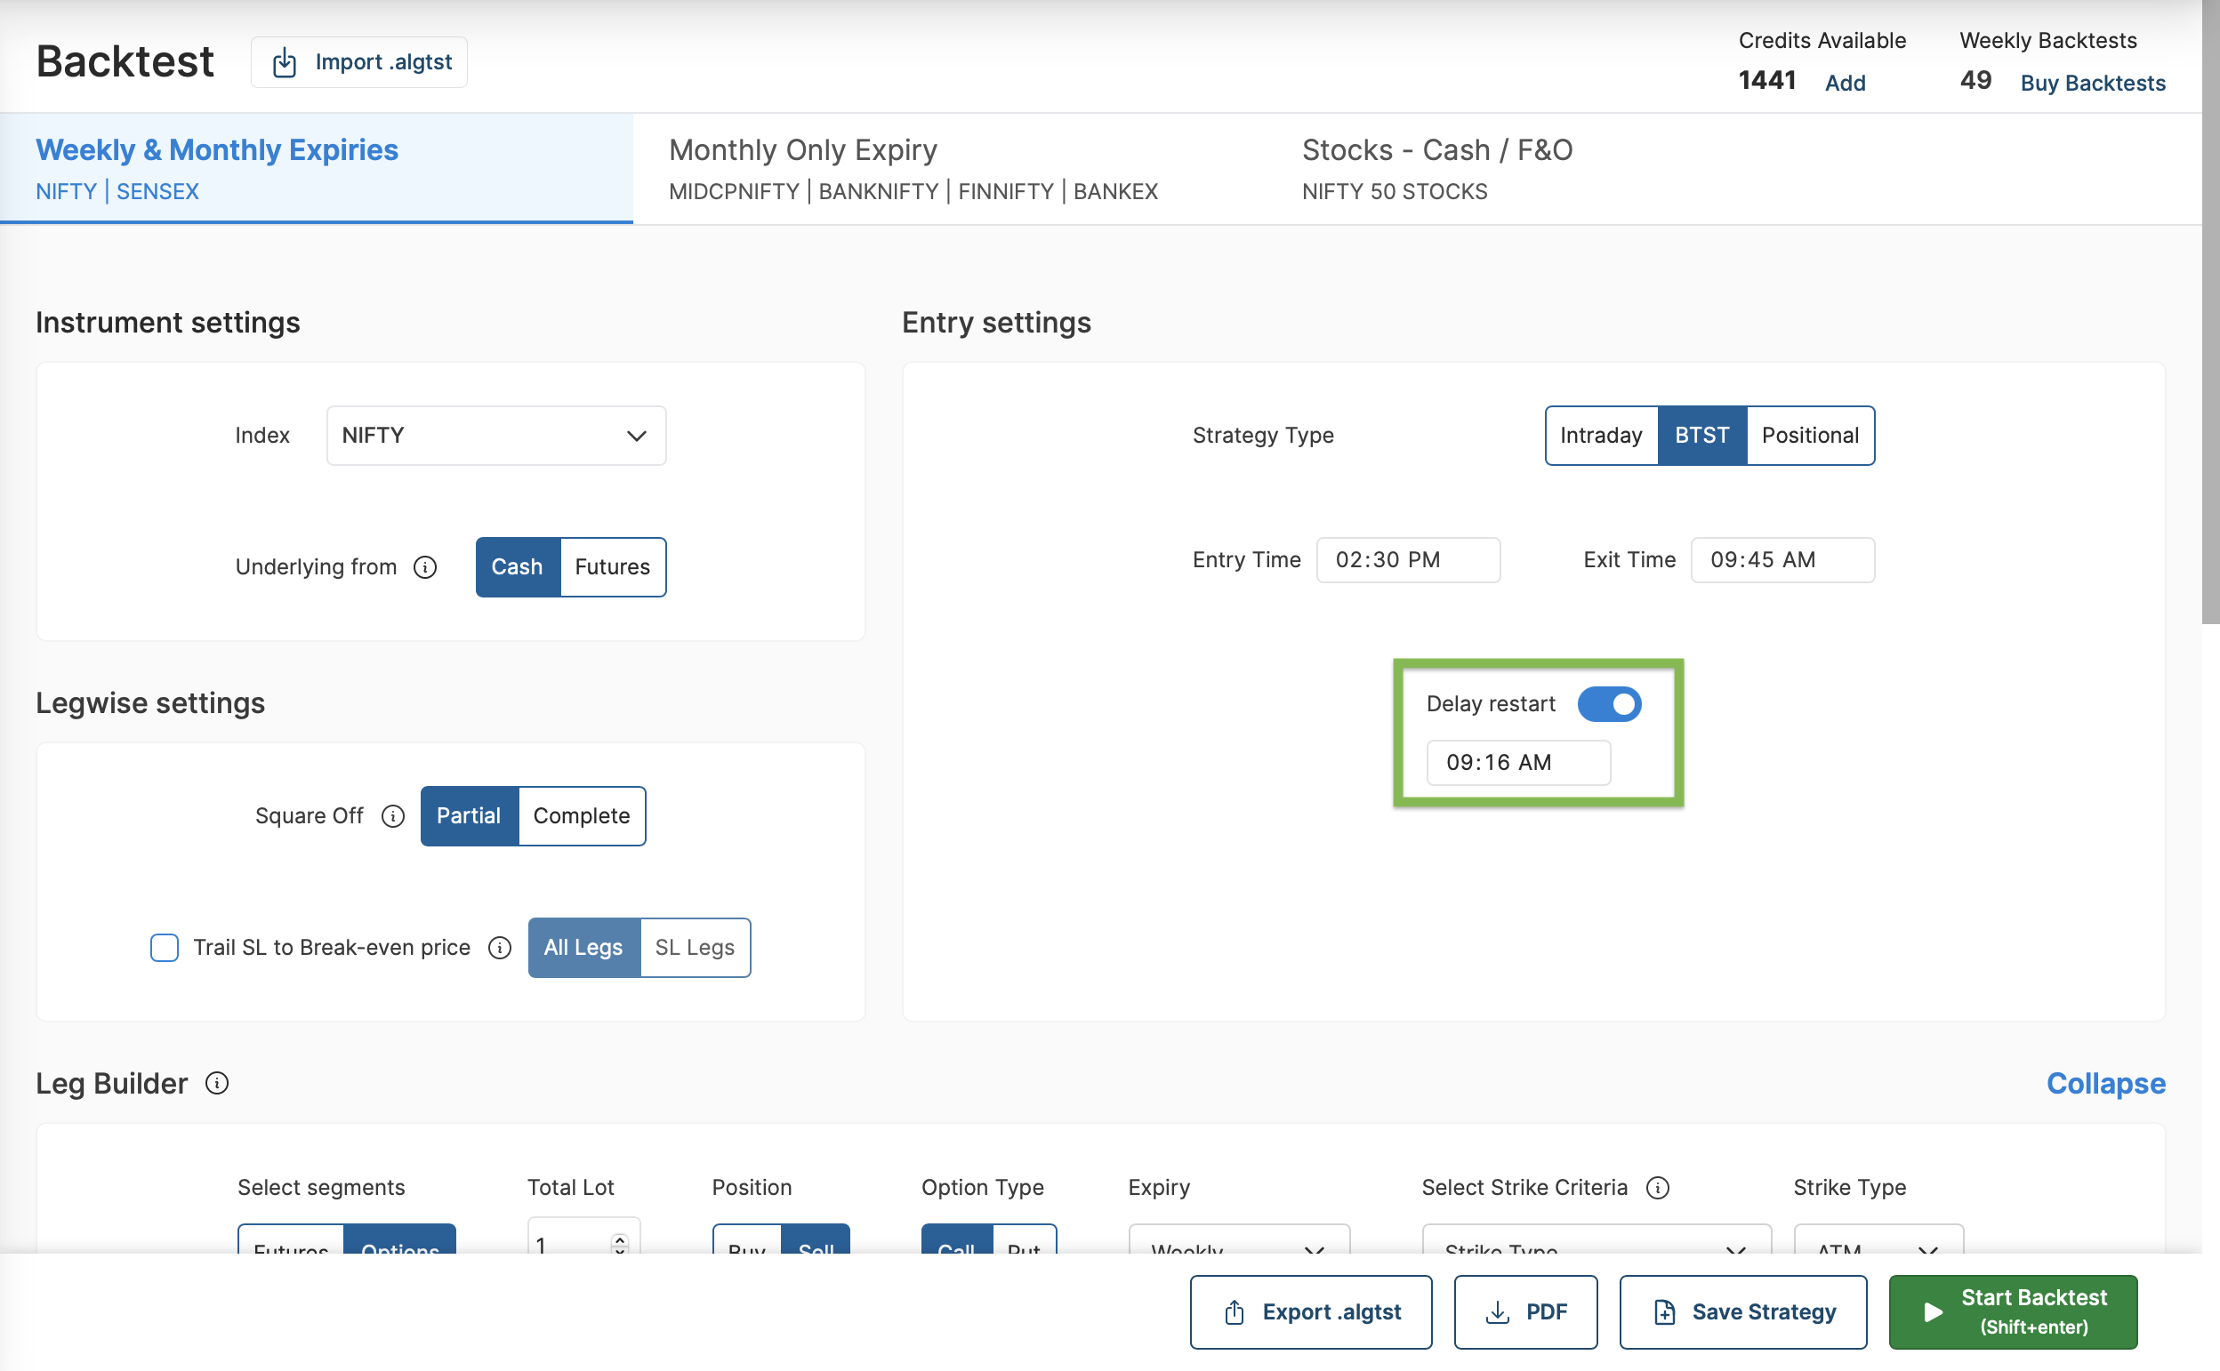This screenshot has width=2220, height=1371.
Task: Set strategy type to BTST
Action: pos(1702,436)
